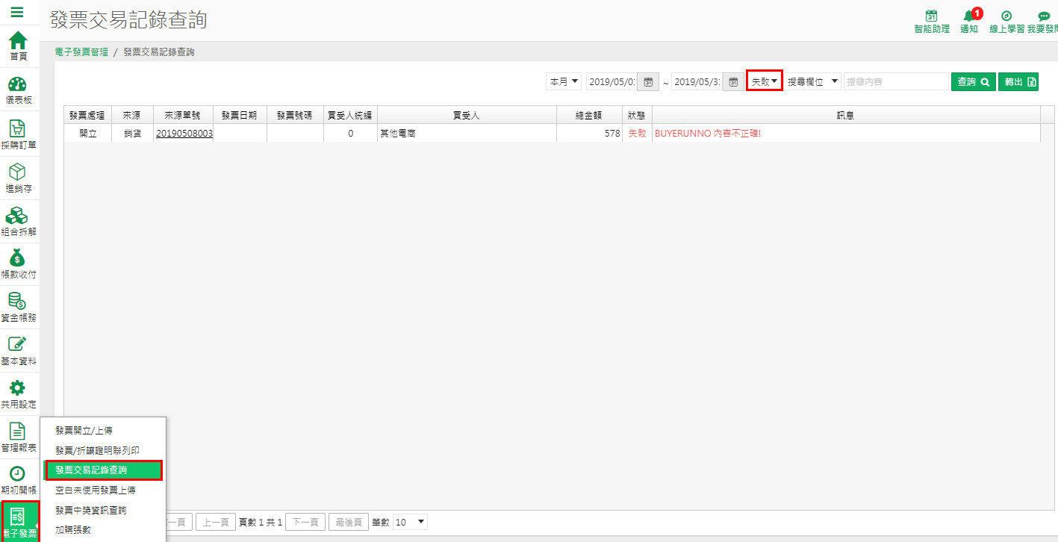The image size is (1058, 542).
Task: Focus the 搜尋內容 search input
Action: 896,82
